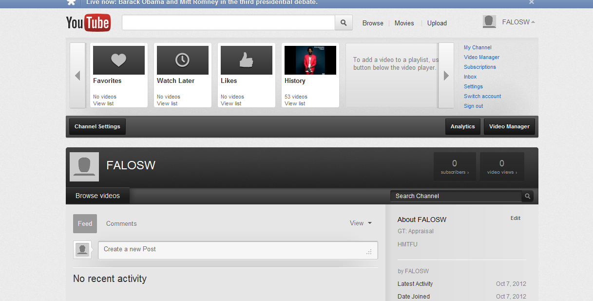Open My Channel link

click(478, 47)
